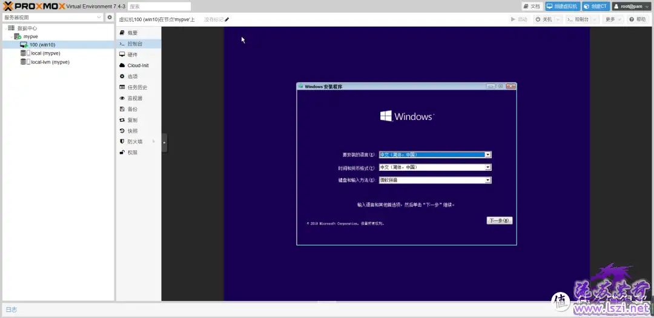Open 键盘和输入方法 dropdown
654x318 pixels.
[435, 181]
